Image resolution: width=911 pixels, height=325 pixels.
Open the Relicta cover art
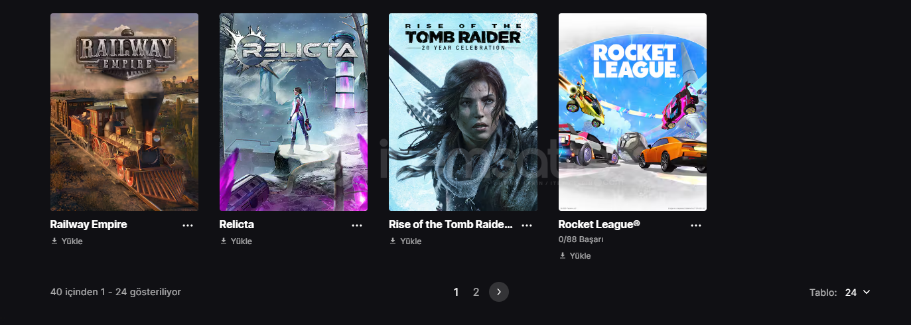(x=293, y=112)
